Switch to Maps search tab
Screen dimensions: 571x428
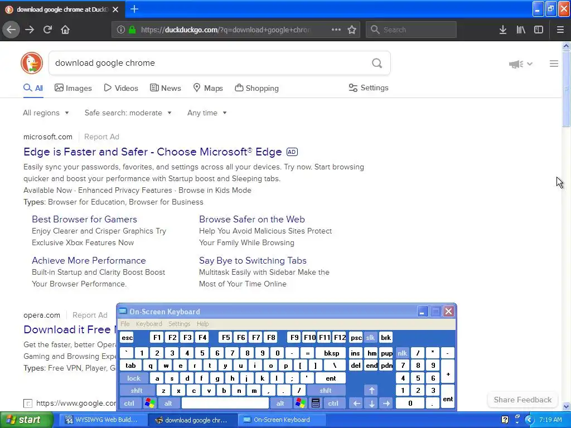[208, 88]
